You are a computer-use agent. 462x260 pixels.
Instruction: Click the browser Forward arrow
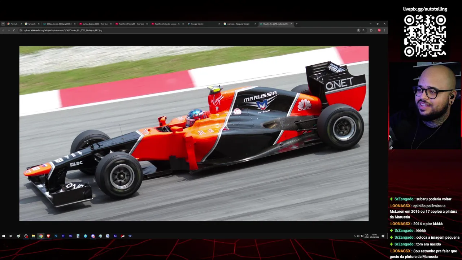click(8, 30)
